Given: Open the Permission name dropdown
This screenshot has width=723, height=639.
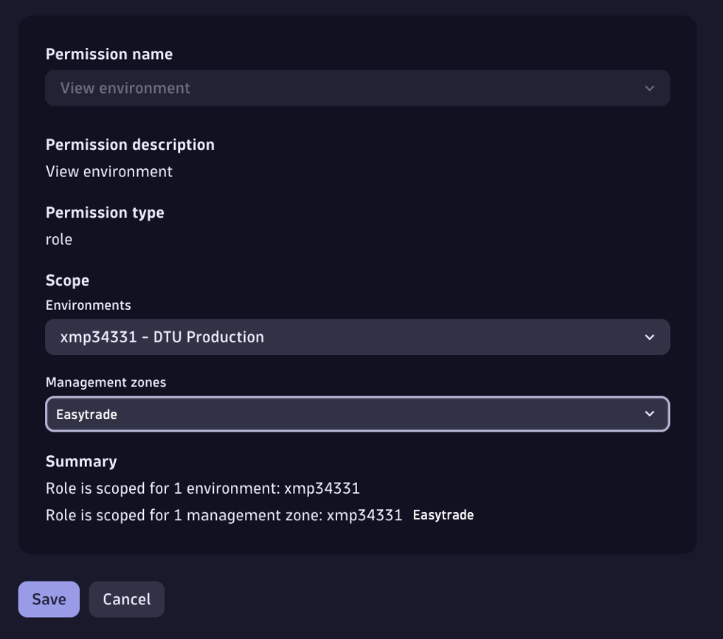Looking at the screenshot, I should pos(357,89).
